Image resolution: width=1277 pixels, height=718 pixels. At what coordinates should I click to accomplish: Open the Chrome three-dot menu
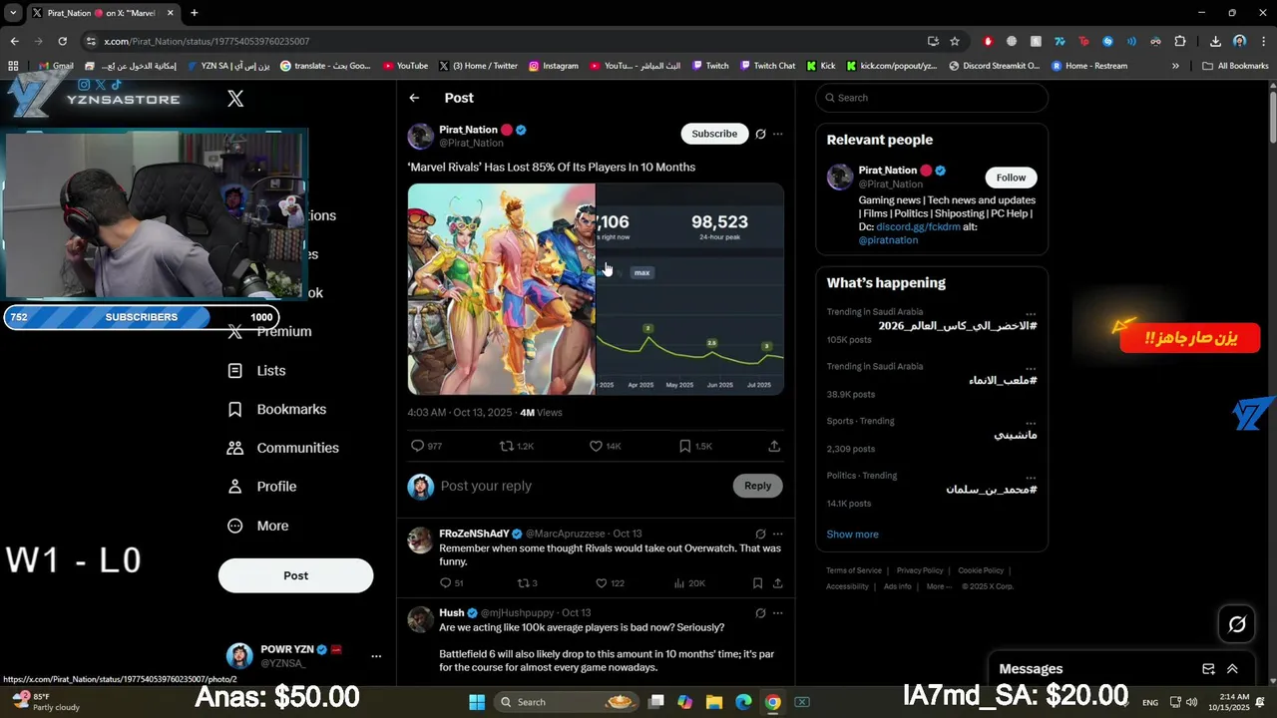pos(1261,41)
